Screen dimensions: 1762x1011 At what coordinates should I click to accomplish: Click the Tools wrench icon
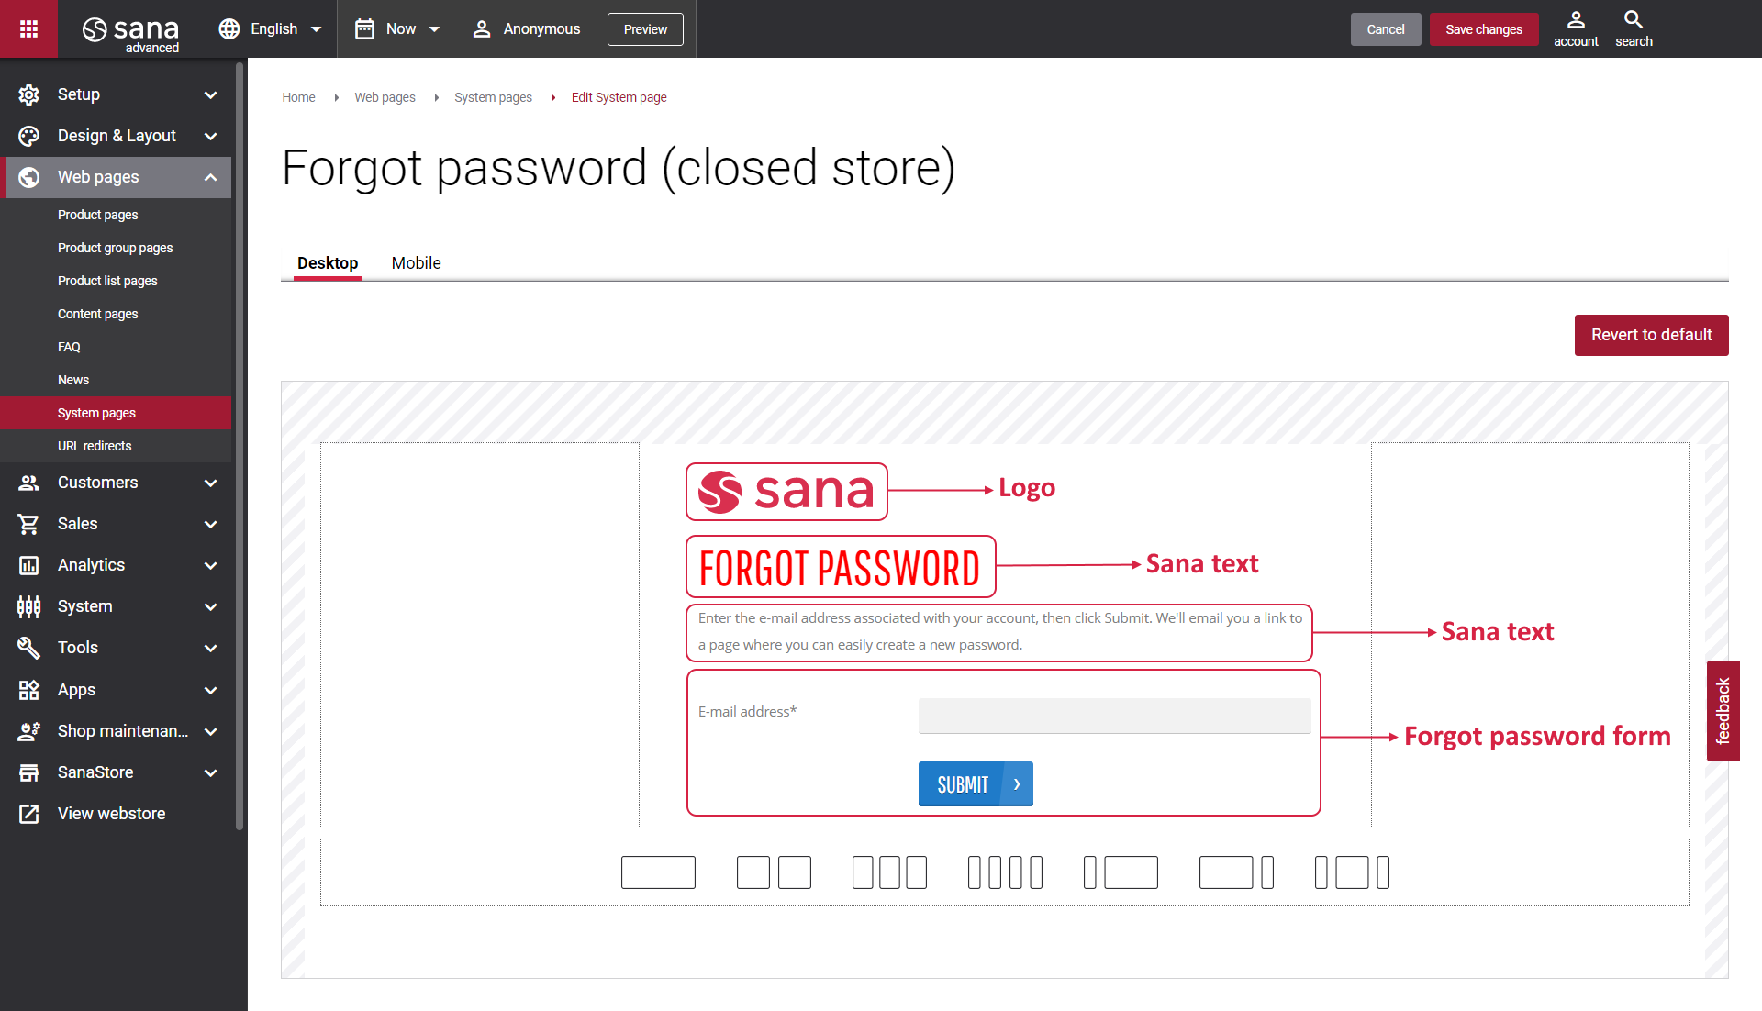pyautogui.click(x=29, y=648)
